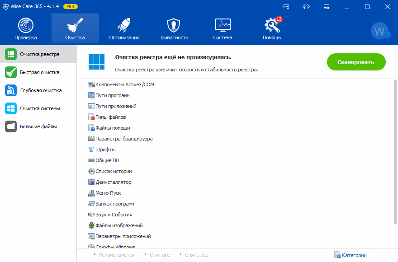Click Снять все to deselect all
398x262 pixels.
coord(196,255)
